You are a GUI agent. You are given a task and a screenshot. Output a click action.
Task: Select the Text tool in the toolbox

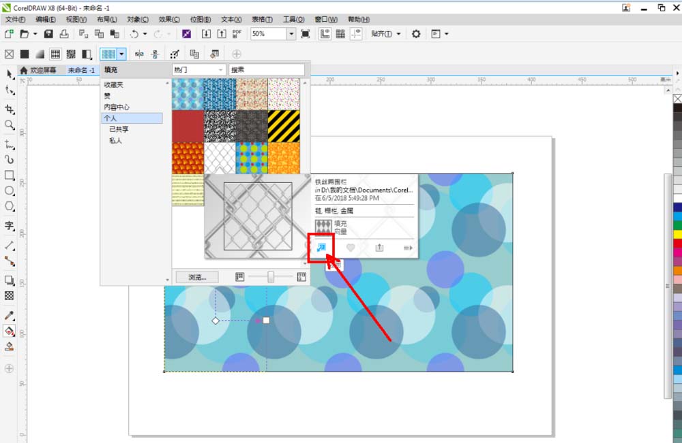10,225
